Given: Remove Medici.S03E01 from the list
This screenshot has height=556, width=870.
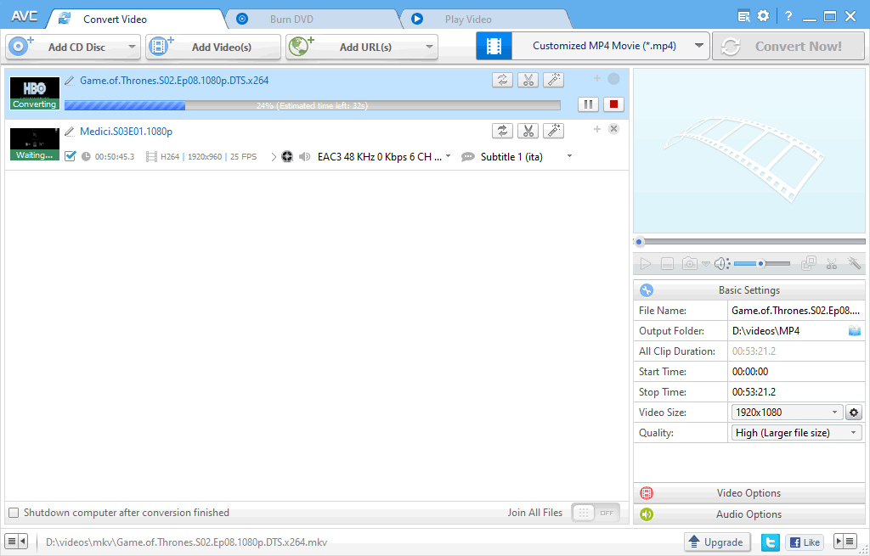Looking at the screenshot, I should [613, 129].
